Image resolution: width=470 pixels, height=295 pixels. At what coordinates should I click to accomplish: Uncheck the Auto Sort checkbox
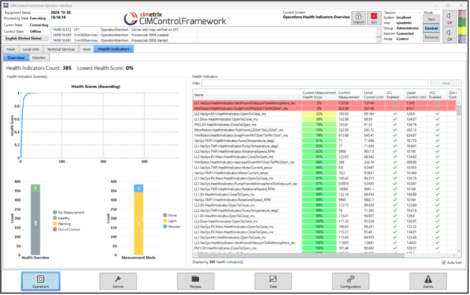444,262
